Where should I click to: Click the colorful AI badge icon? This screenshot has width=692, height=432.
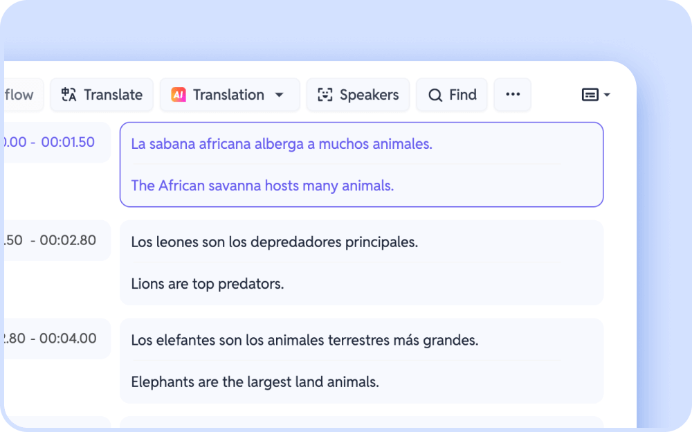click(x=179, y=95)
